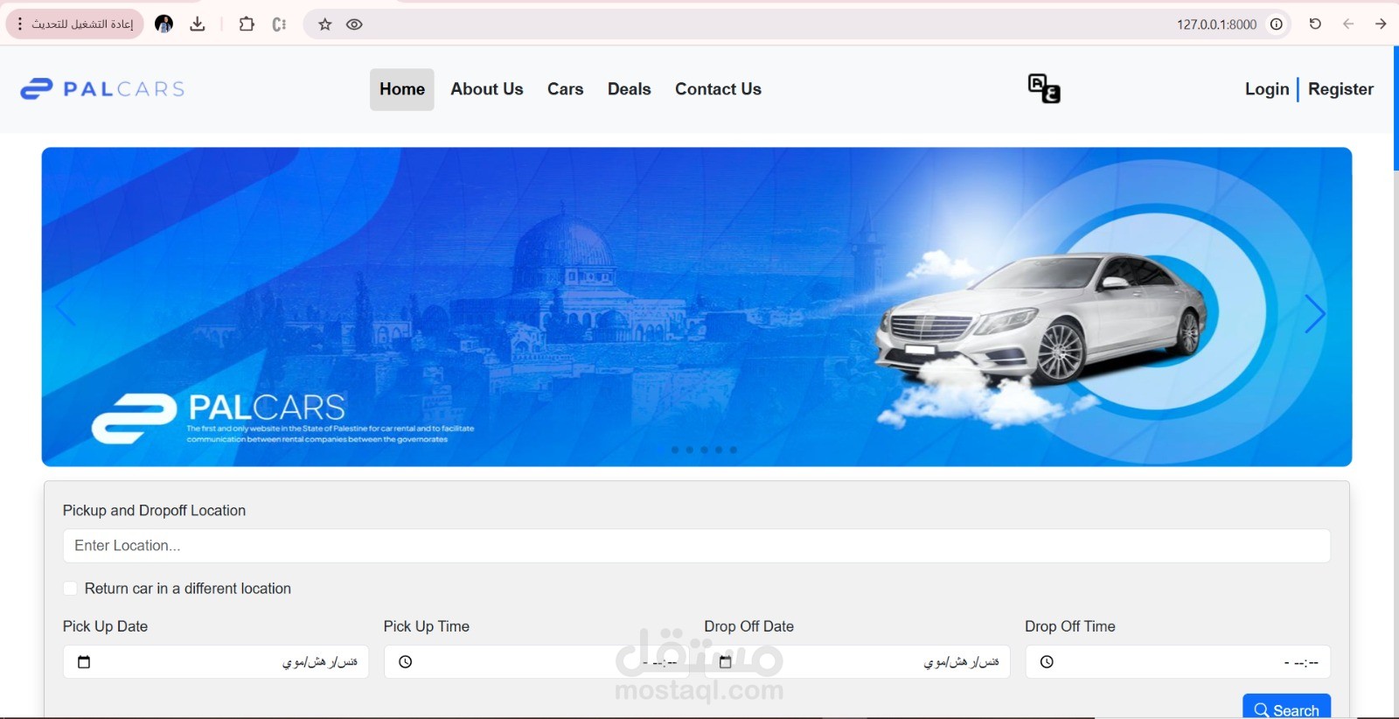1399x719 pixels.
Task: Open the About Us page
Action: (x=487, y=89)
